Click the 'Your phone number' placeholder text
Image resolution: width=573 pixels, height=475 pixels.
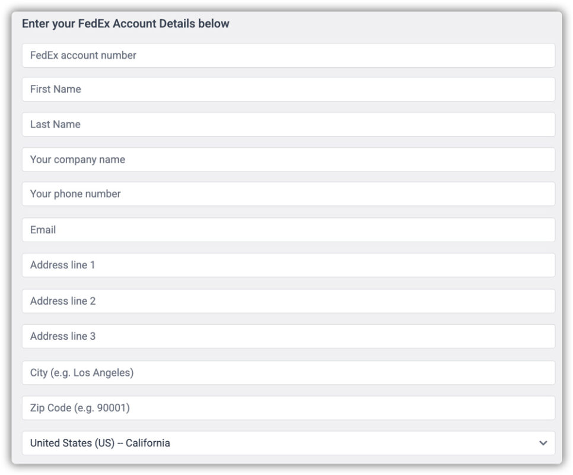(x=75, y=194)
